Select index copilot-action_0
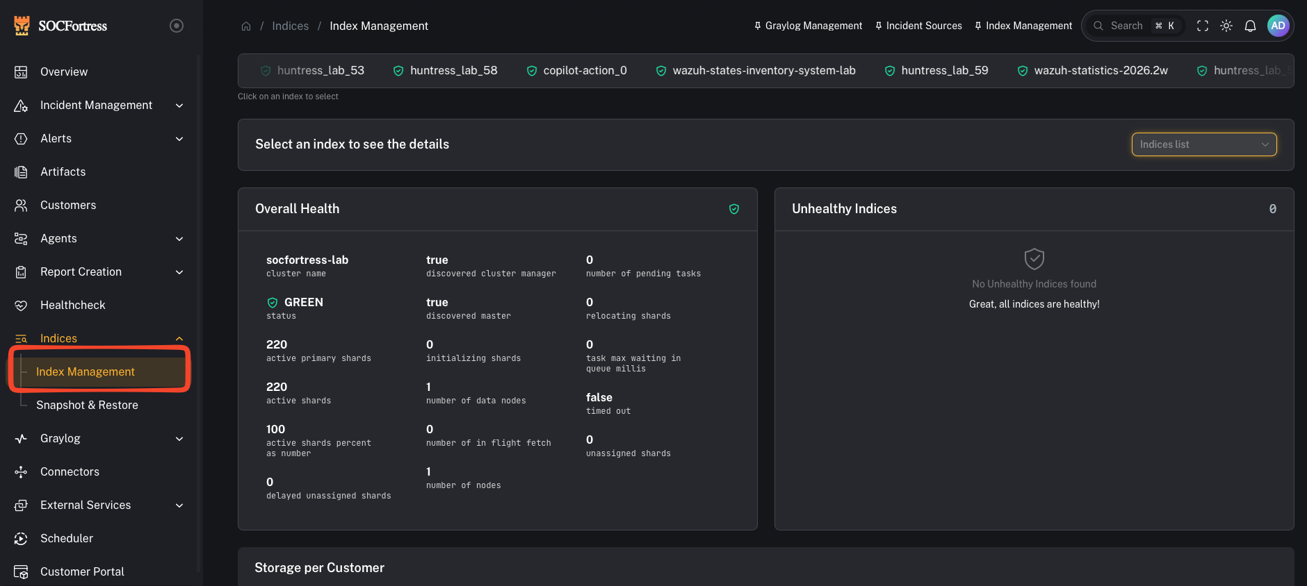The image size is (1307, 586). [577, 71]
